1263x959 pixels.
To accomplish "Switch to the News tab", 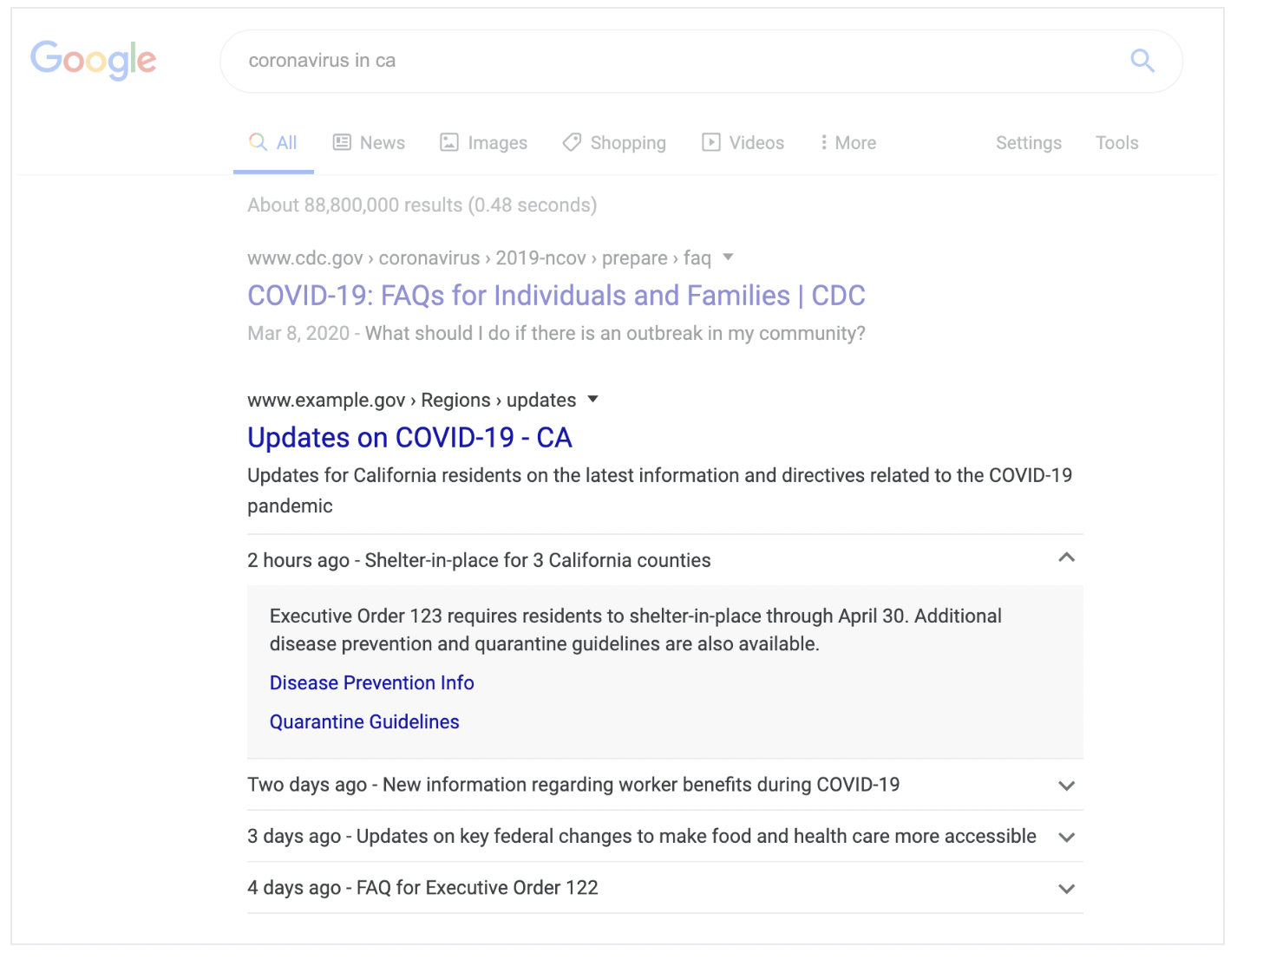I will pos(370,143).
